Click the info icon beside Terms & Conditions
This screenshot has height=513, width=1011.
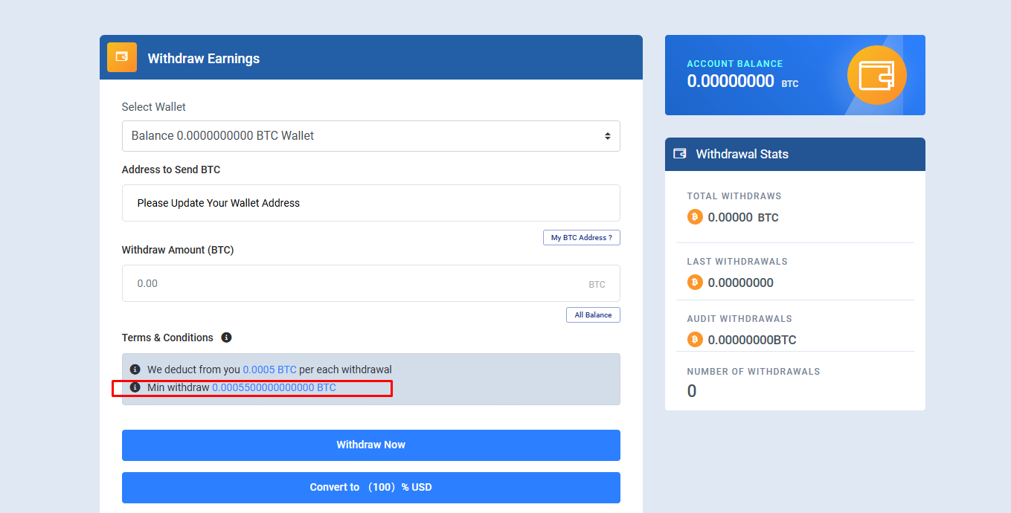(x=226, y=338)
